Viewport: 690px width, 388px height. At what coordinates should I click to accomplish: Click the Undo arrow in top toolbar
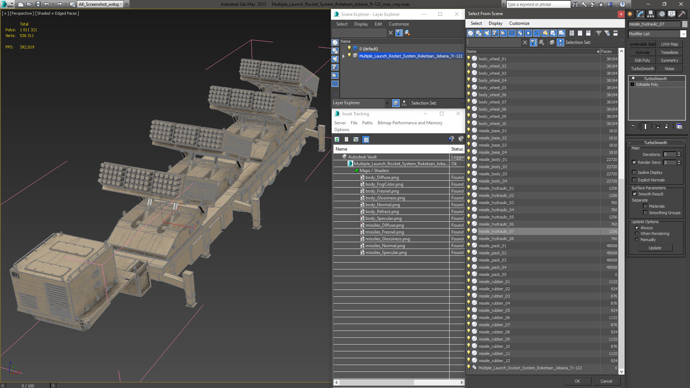47,4
